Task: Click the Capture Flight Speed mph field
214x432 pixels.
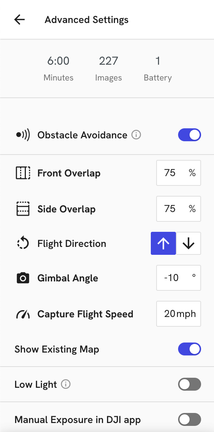Action: [x=178, y=314]
